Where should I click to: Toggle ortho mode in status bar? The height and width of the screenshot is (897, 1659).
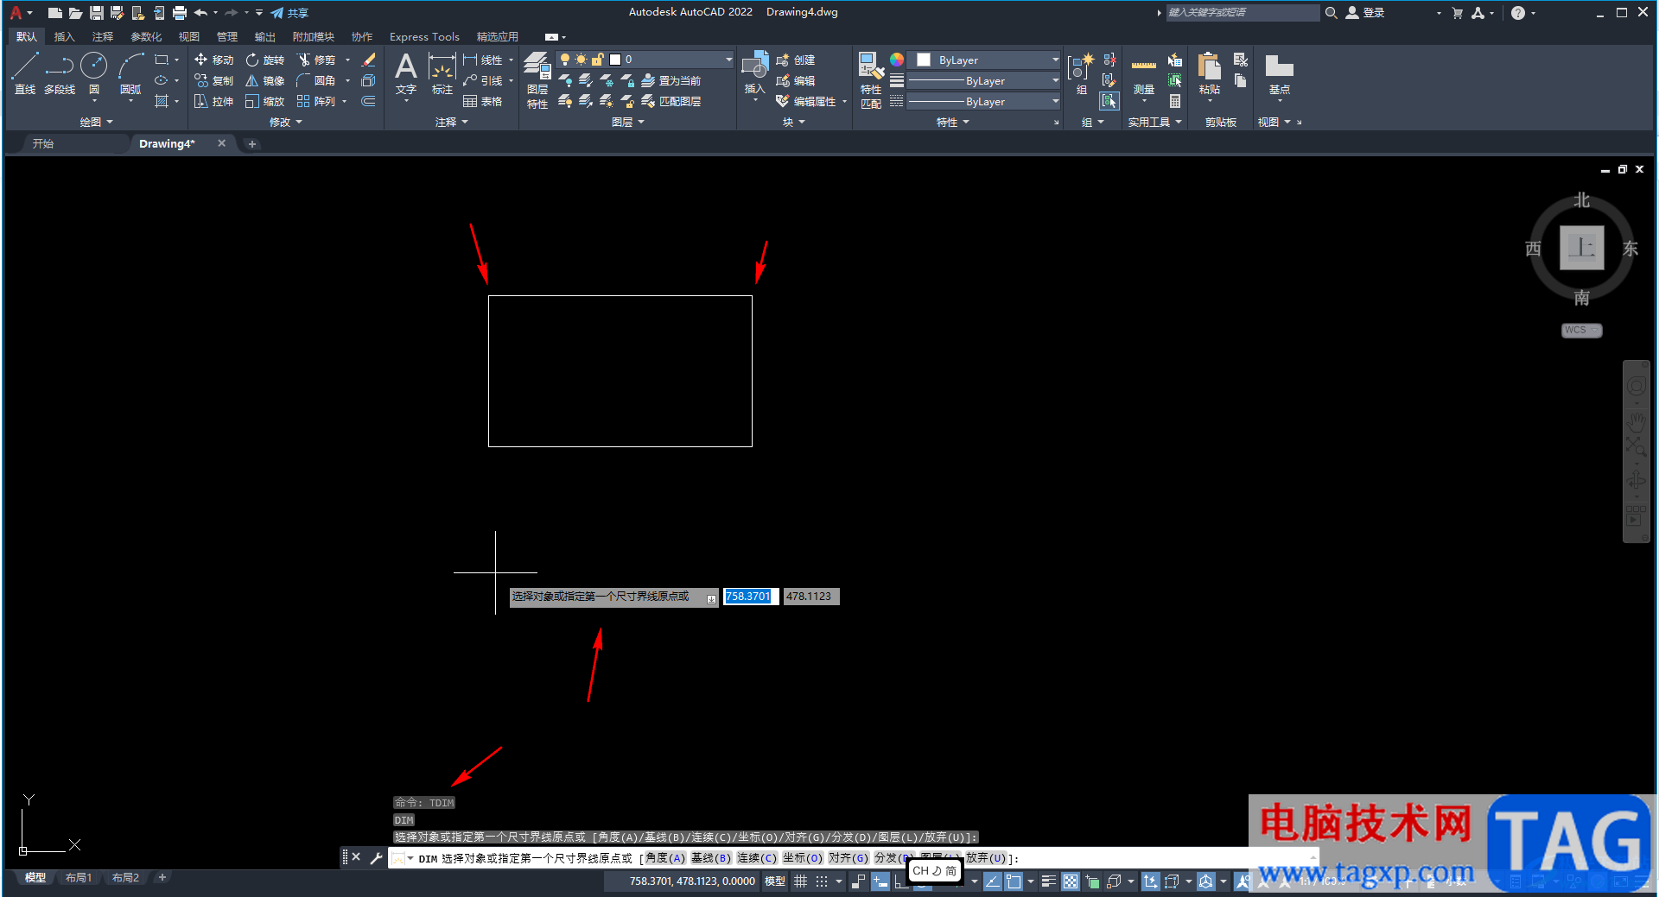[x=901, y=881]
